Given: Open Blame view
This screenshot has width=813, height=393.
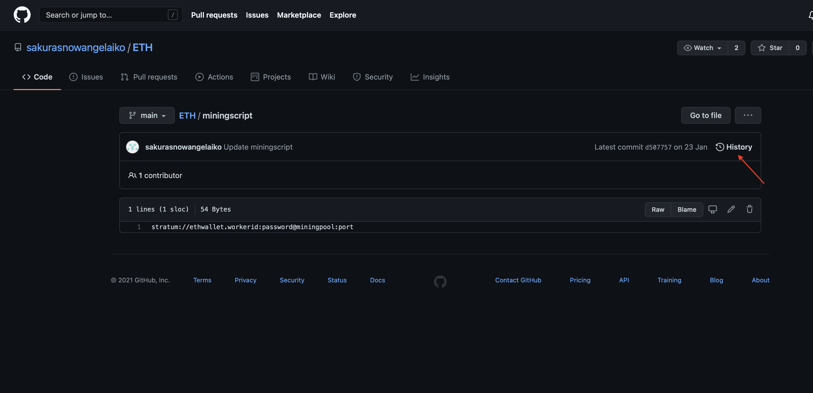Looking at the screenshot, I should pyautogui.click(x=687, y=209).
